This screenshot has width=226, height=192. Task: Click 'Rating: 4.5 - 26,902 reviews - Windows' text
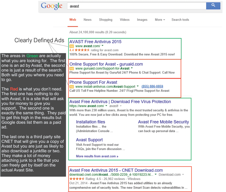click(113, 179)
